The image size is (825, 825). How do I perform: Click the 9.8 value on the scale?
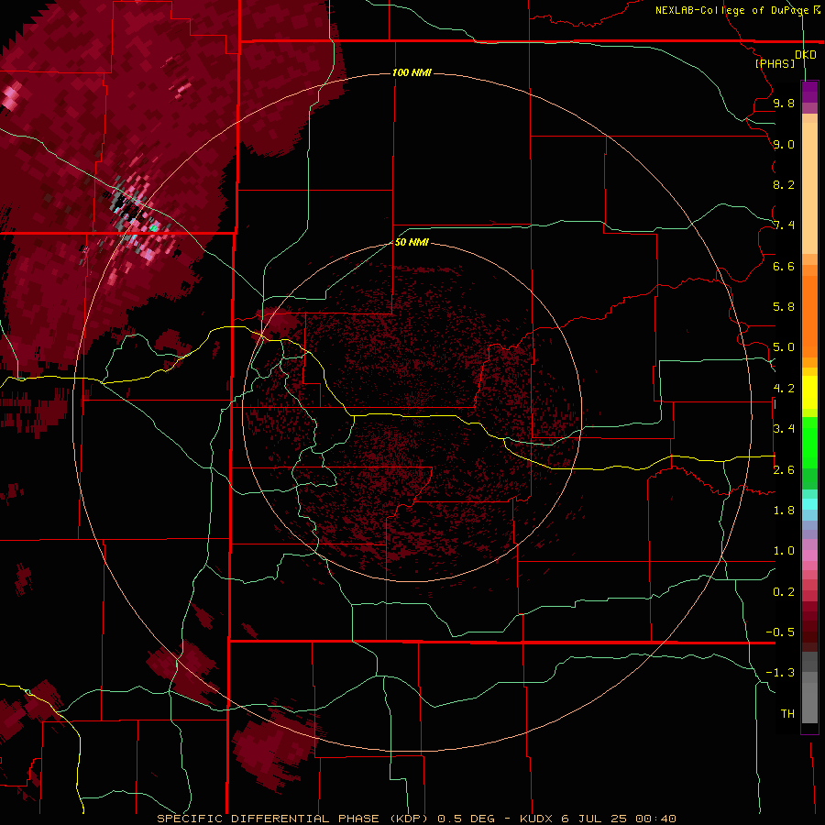coord(784,103)
